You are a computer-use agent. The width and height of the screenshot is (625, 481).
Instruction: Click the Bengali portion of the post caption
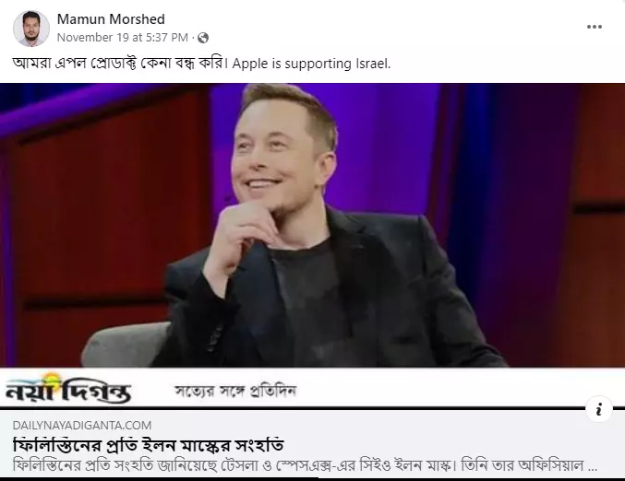pyautogui.click(x=120, y=64)
